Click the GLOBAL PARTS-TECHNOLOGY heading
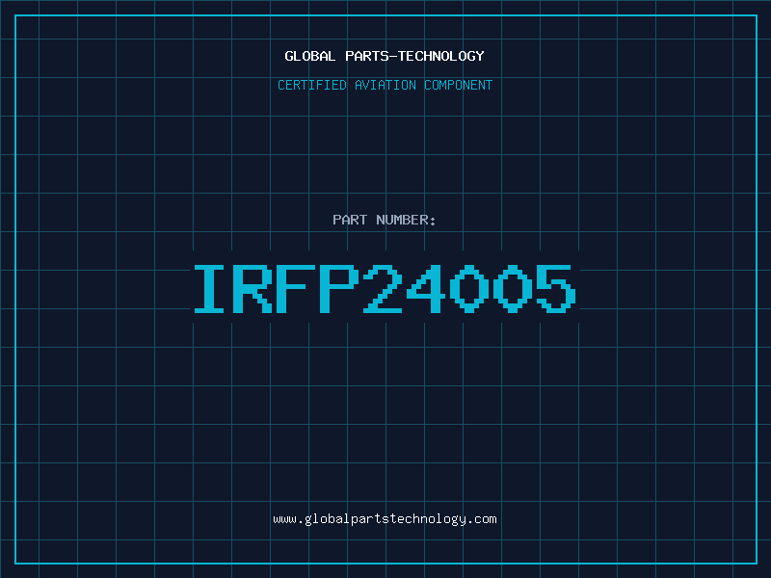Image resolution: width=771 pixels, height=578 pixels. 385,56
